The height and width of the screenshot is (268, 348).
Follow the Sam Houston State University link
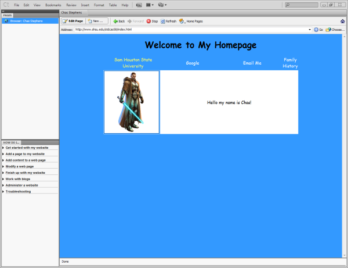click(133, 63)
